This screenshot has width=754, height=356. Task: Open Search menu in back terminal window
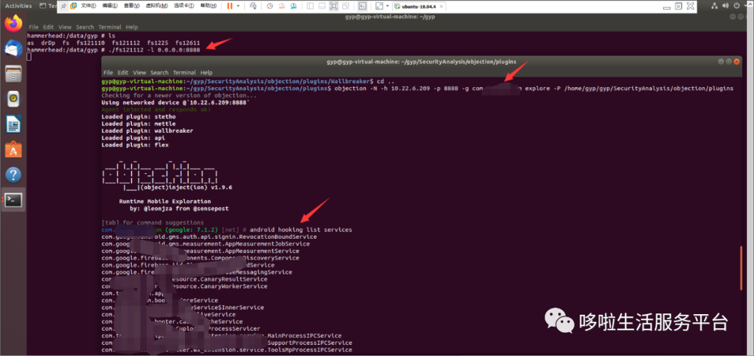coord(84,27)
